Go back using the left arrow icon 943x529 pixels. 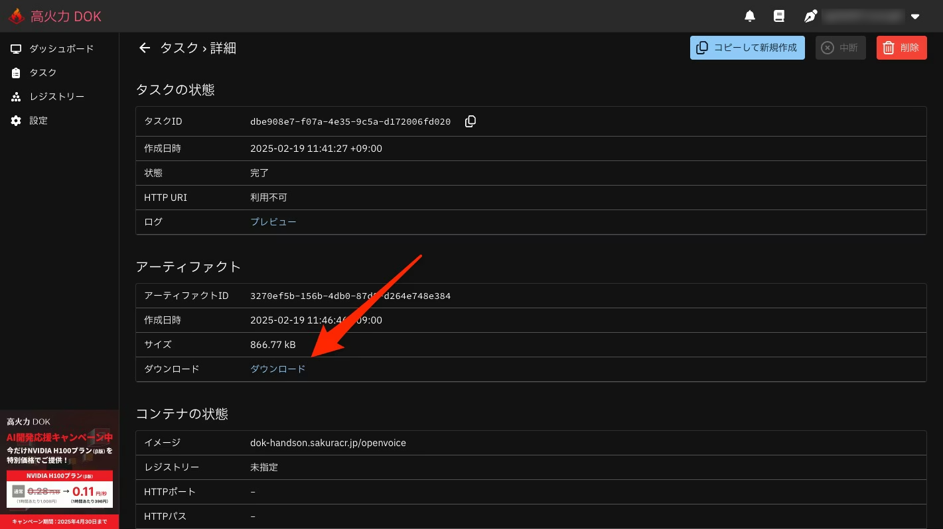click(145, 48)
